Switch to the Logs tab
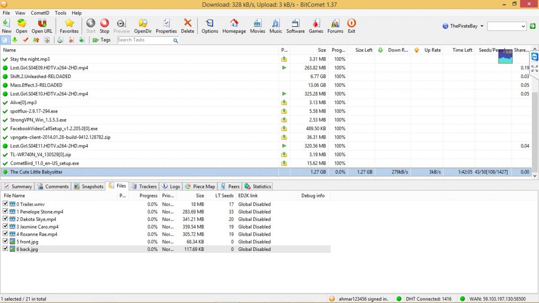Image resolution: width=539 pixels, height=303 pixels. point(171,186)
